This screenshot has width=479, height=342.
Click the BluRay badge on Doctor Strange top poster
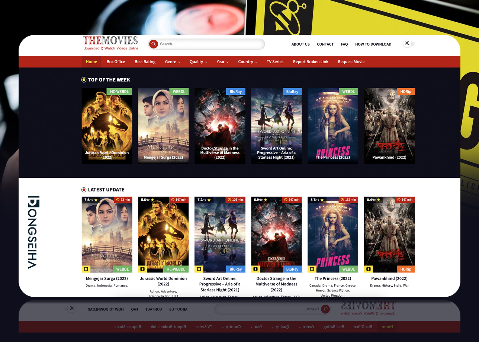[235, 91]
